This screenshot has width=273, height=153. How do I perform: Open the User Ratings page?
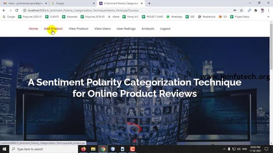(x=126, y=28)
